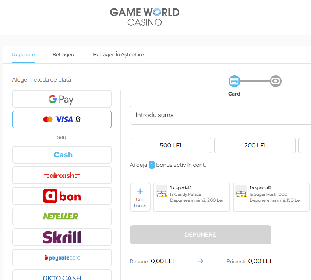Image resolution: width=311 pixels, height=280 pixels.
Task: Click 'Alege metoda de plată' heading
Action: tap(42, 80)
